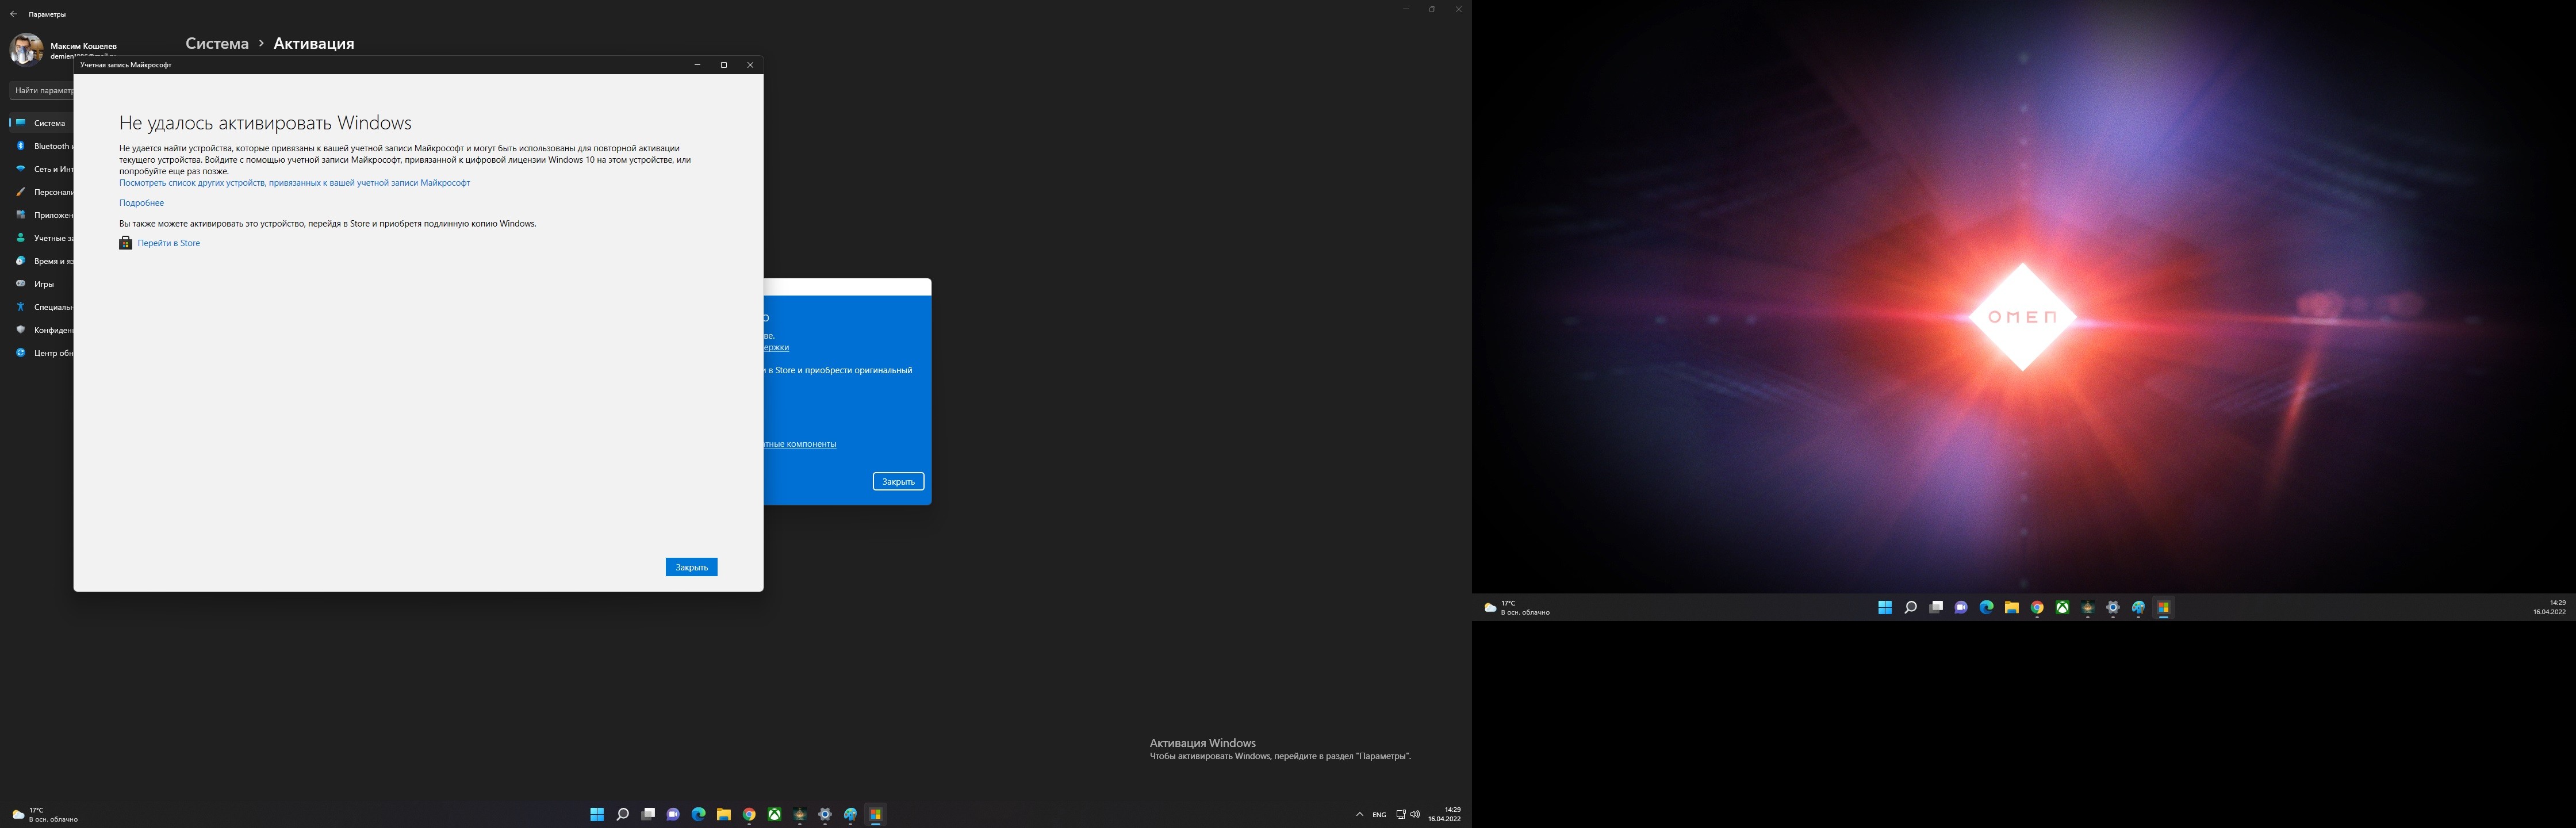Open volume speaker tray icon
Image resolution: width=2576 pixels, height=828 pixels.
[x=1415, y=815]
